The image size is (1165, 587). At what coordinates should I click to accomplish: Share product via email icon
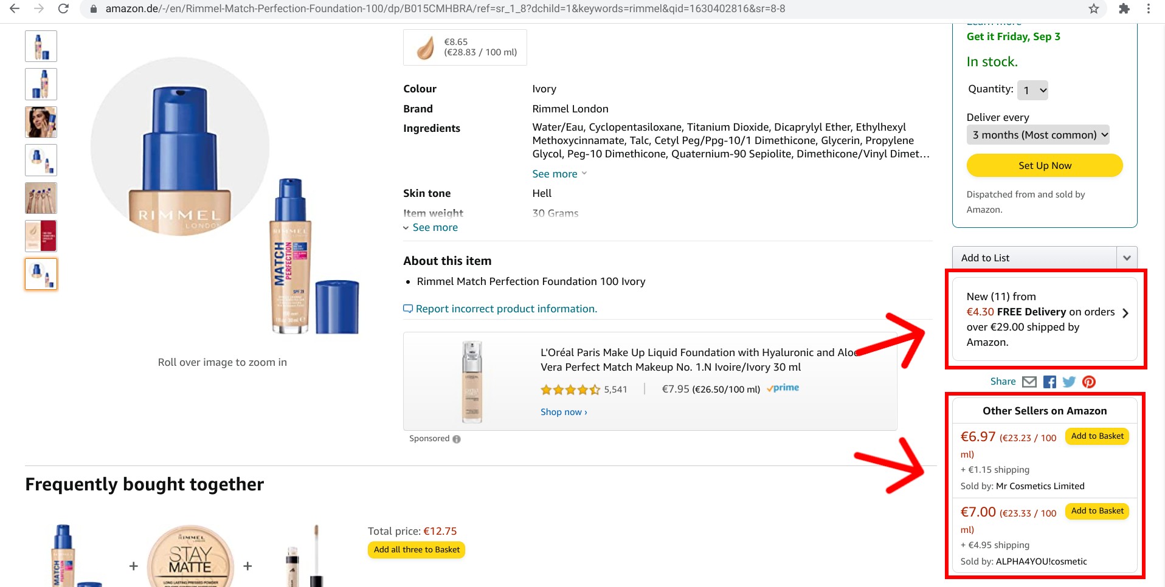pos(1029,382)
